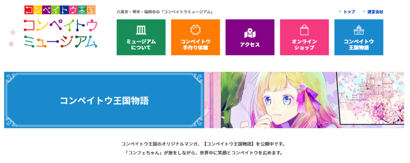Viewport: 410px width, 163px height.
Task: Follow the トップ link
Action: point(349,12)
